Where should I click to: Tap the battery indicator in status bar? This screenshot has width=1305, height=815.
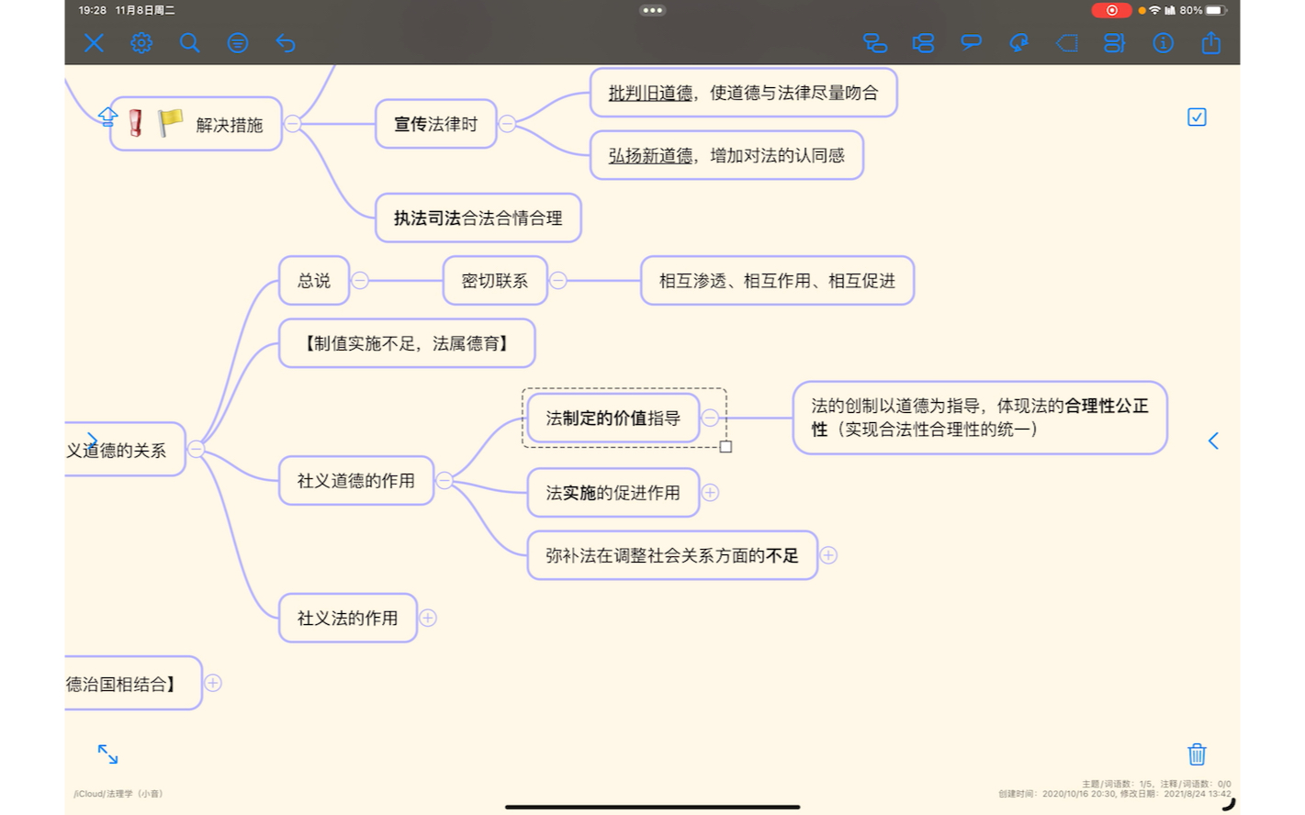[1215, 10]
